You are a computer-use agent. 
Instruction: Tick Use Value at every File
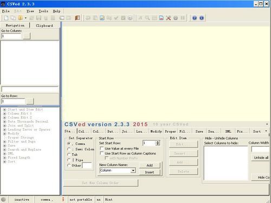click(x=102, y=148)
